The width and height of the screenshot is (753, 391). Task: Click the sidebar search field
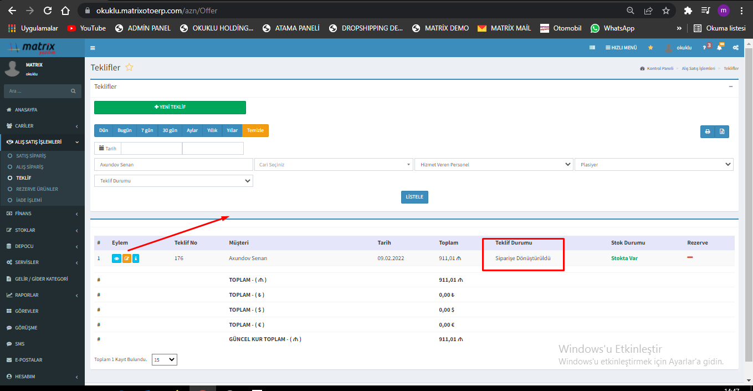[38, 91]
